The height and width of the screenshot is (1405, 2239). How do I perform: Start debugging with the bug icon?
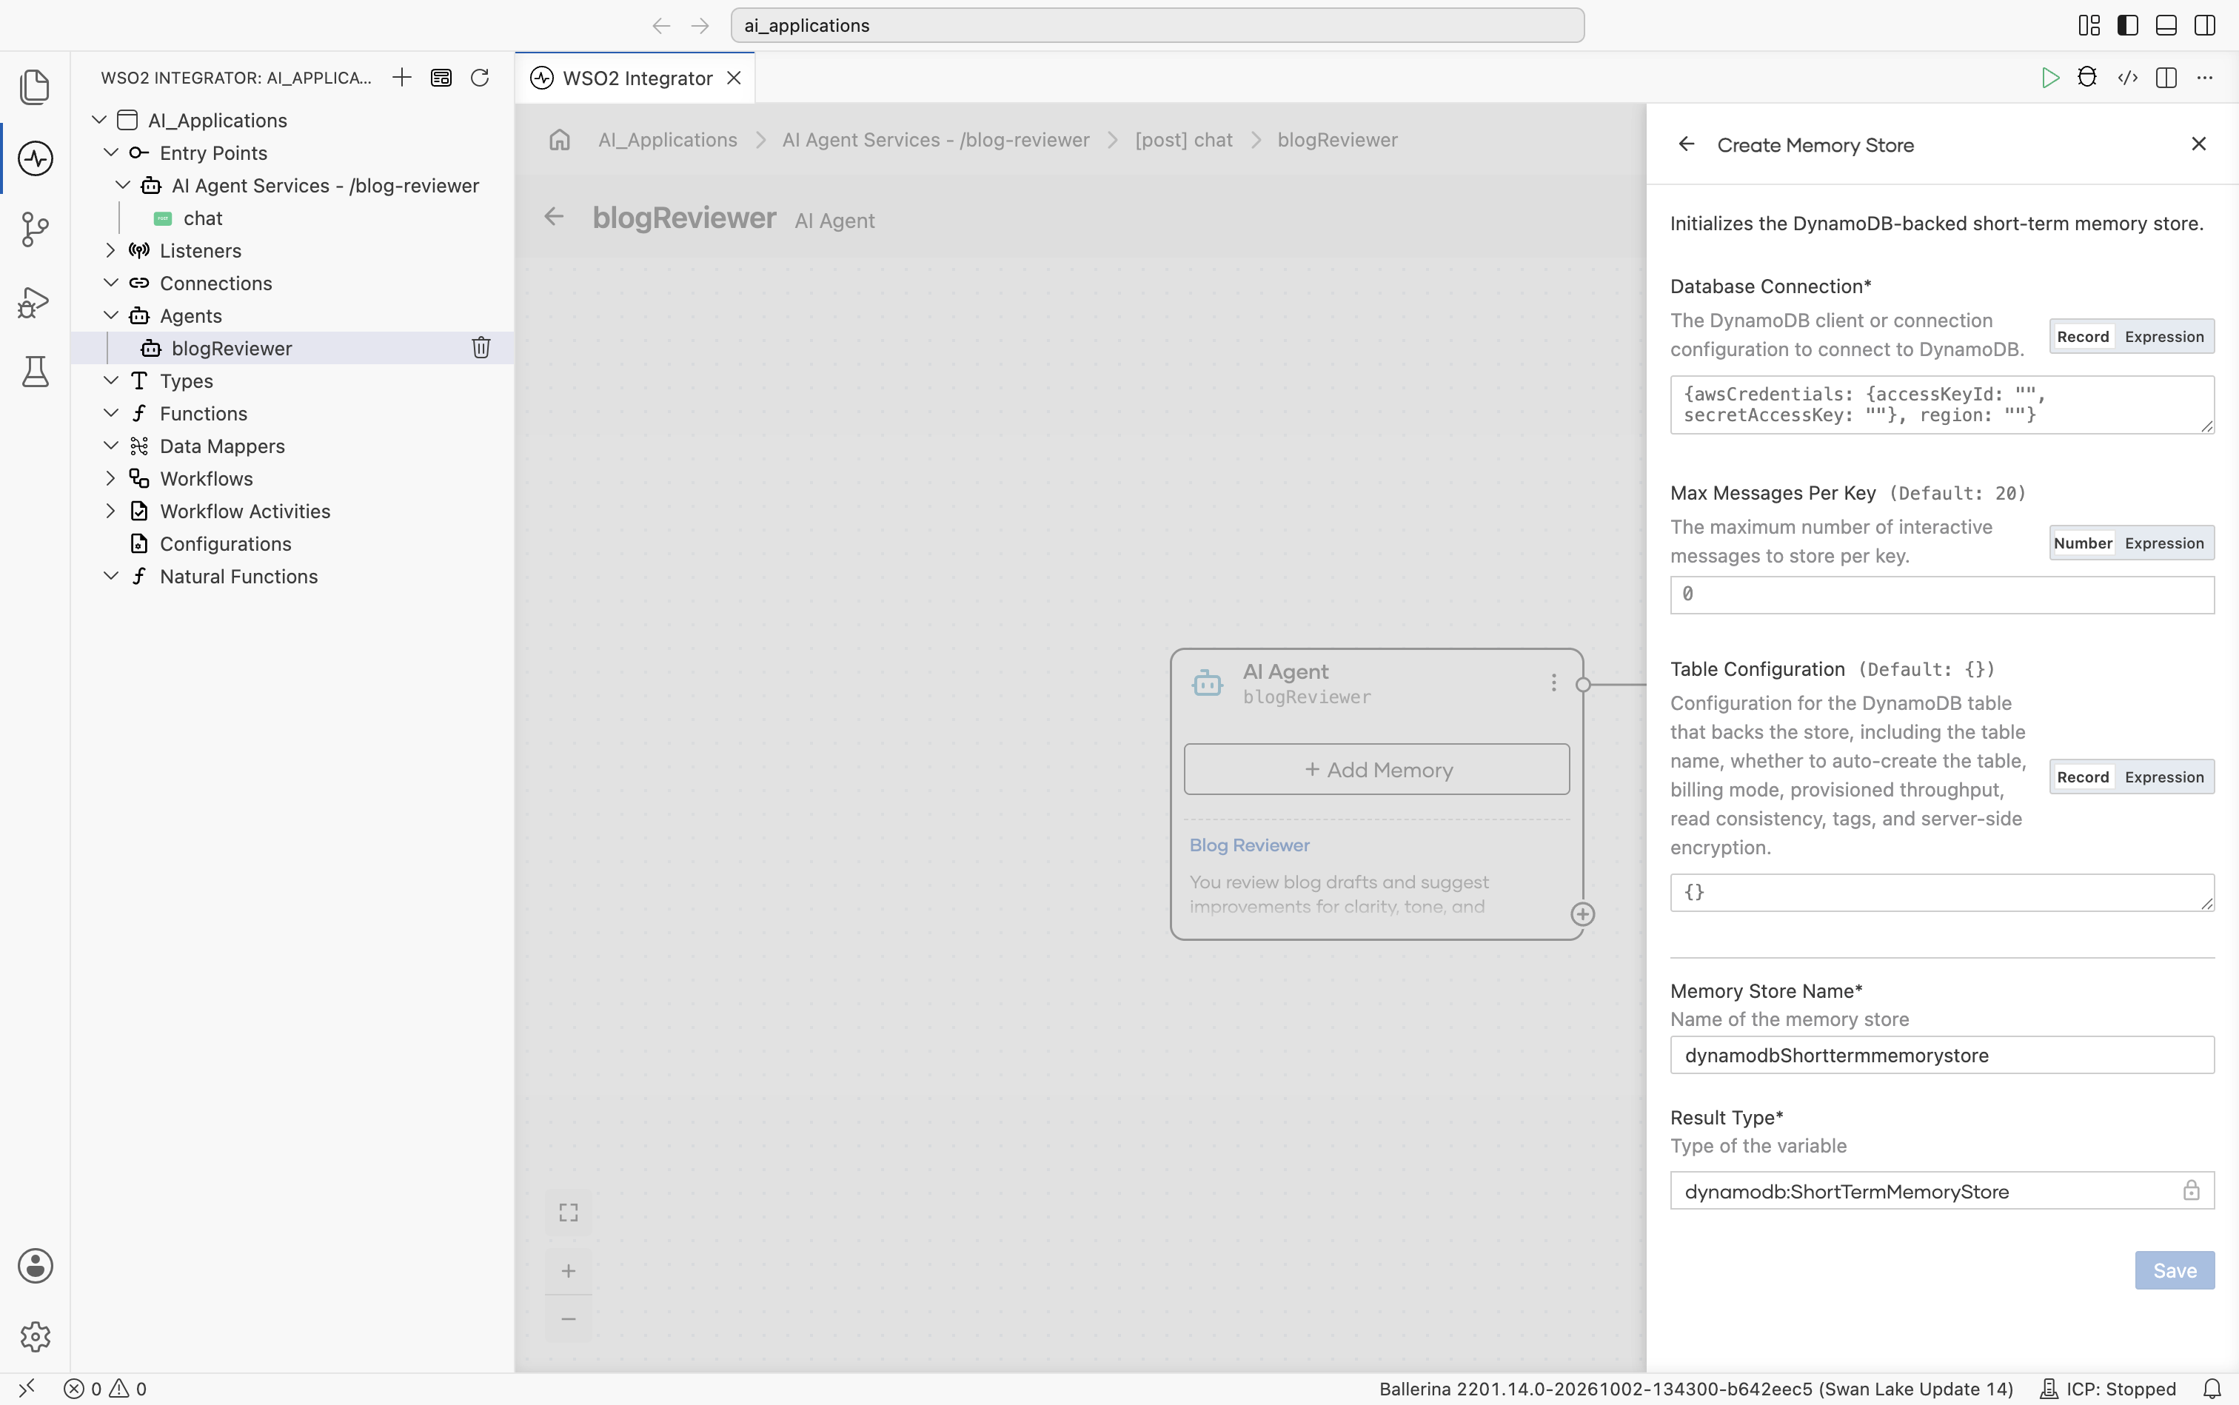click(2087, 77)
